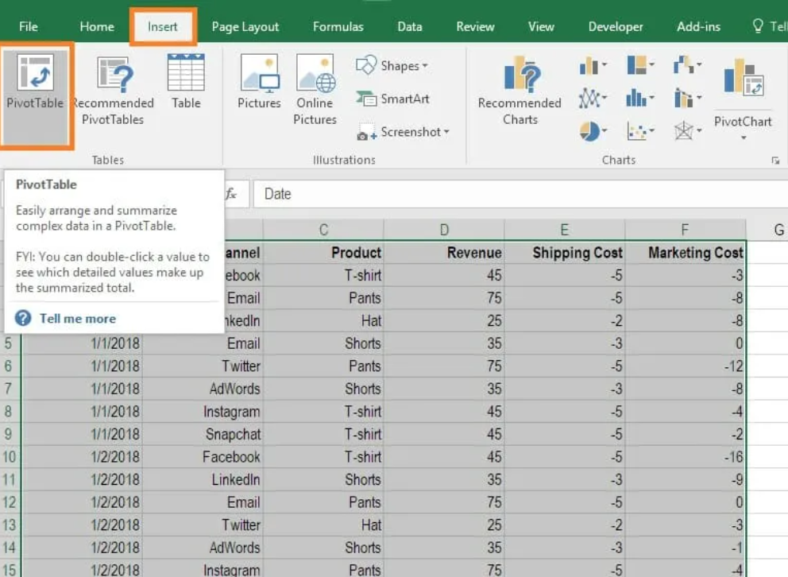
Task: Choose Online Pictures
Action: pyautogui.click(x=315, y=90)
